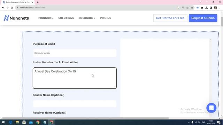The image size is (223, 125).
Task: Open the PRODUCTS menu
Action: [x=46, y=18]
